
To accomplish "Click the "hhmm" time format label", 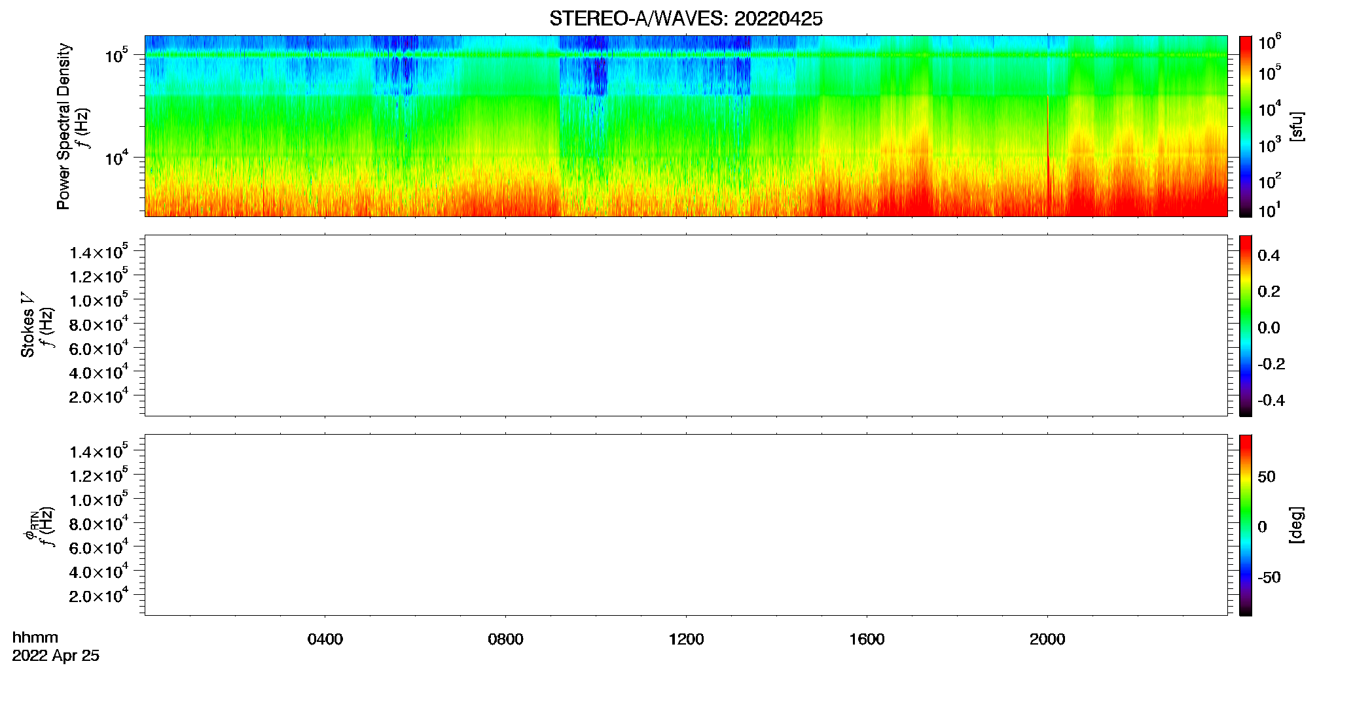I will [x=35, y=637].
